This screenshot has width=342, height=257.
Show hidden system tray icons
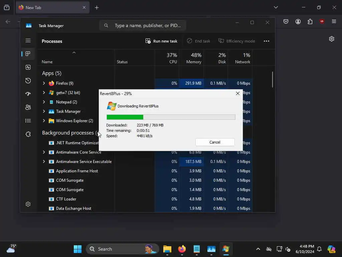click(258, 249)
